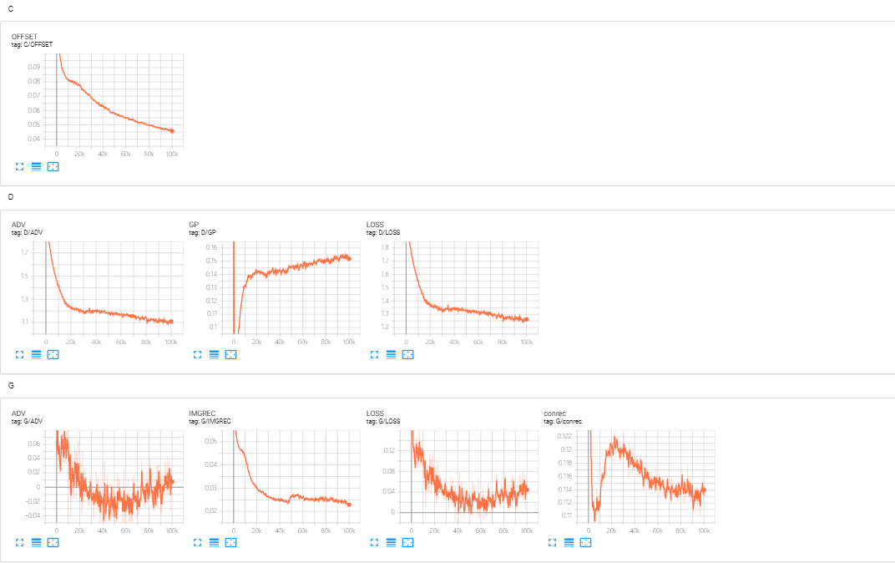Expand the D/ADV chart to full size
Image resolution: width=895 pixels, height=563 pixels.
click(19, 354)
